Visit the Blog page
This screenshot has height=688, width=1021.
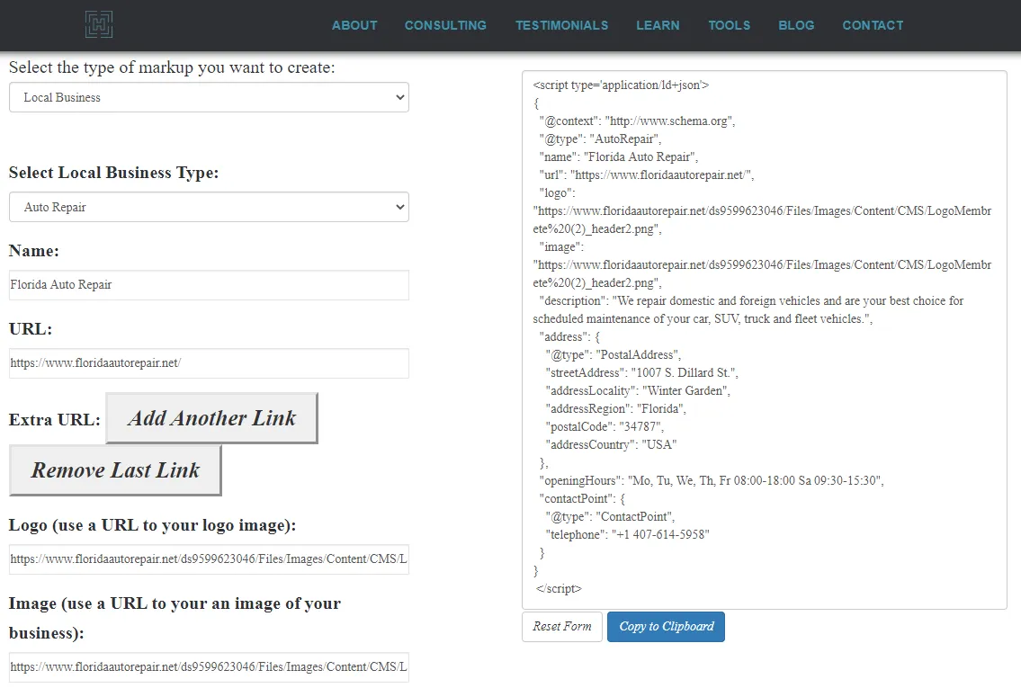796,25
